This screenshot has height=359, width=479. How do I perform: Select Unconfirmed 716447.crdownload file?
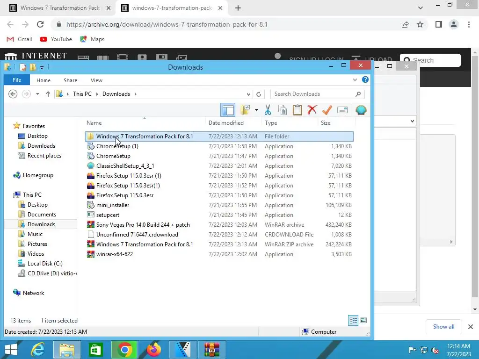(x=219, y=234)
